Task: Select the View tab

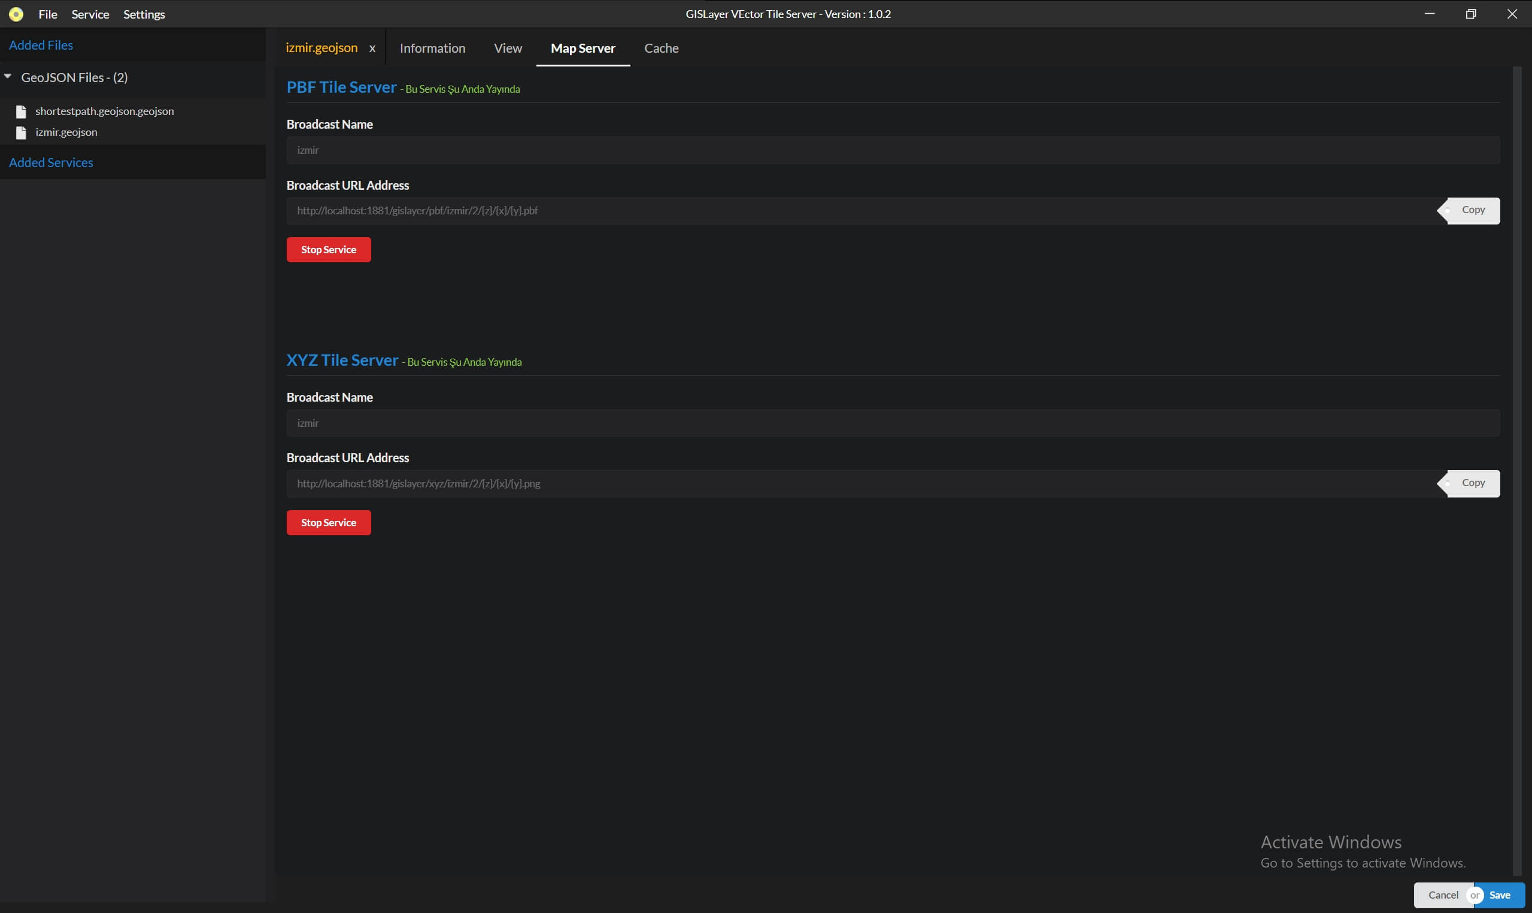Action: coord(508,48)
